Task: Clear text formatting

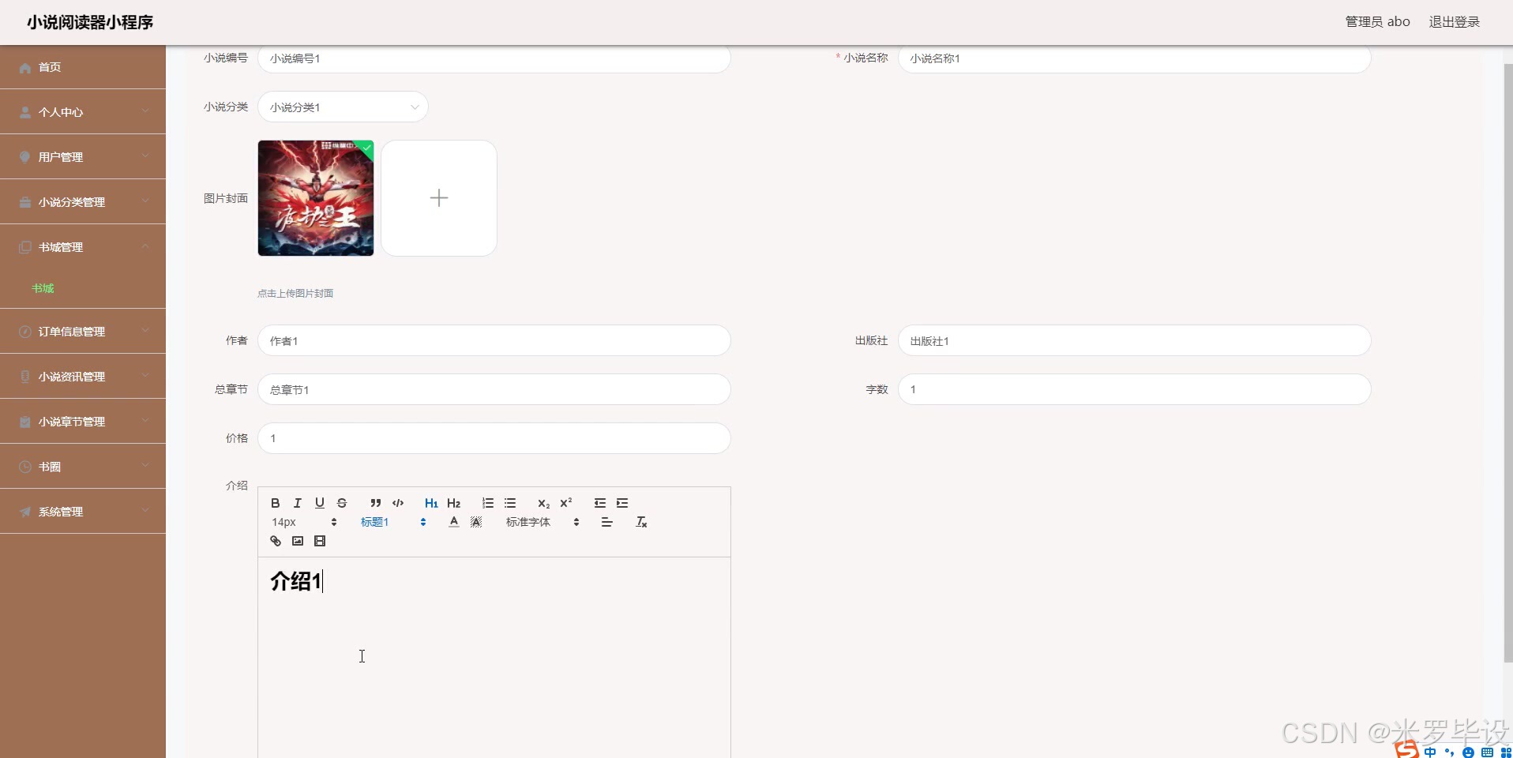Action: (641, 522)
